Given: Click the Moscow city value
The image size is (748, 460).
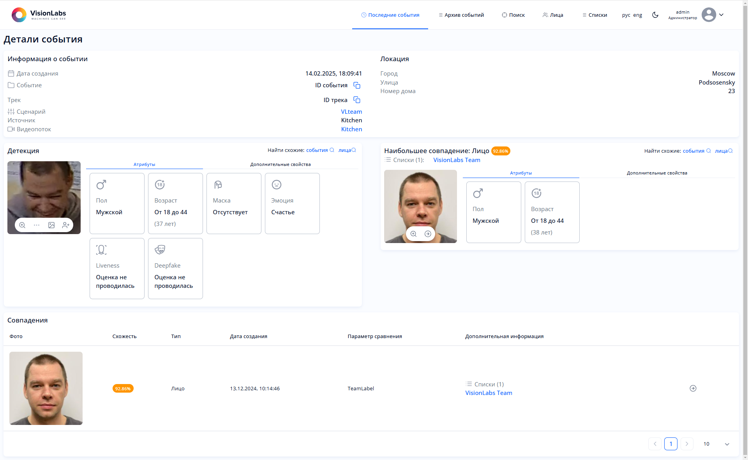Looking at the screenshot, I should [x=723, y=74].
